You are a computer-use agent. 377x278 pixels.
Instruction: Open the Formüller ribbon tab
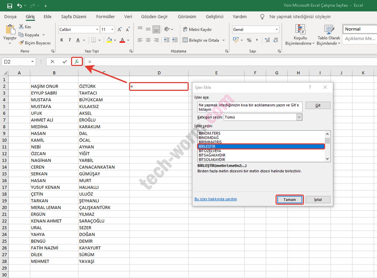(105, 17)
